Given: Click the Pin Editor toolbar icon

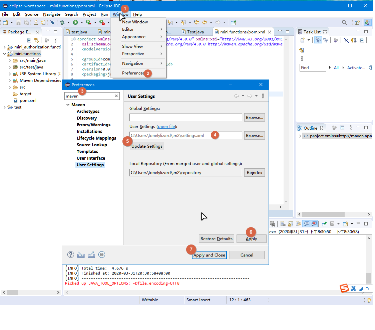Looking at the screenshot, I should [x=234, y=22].
